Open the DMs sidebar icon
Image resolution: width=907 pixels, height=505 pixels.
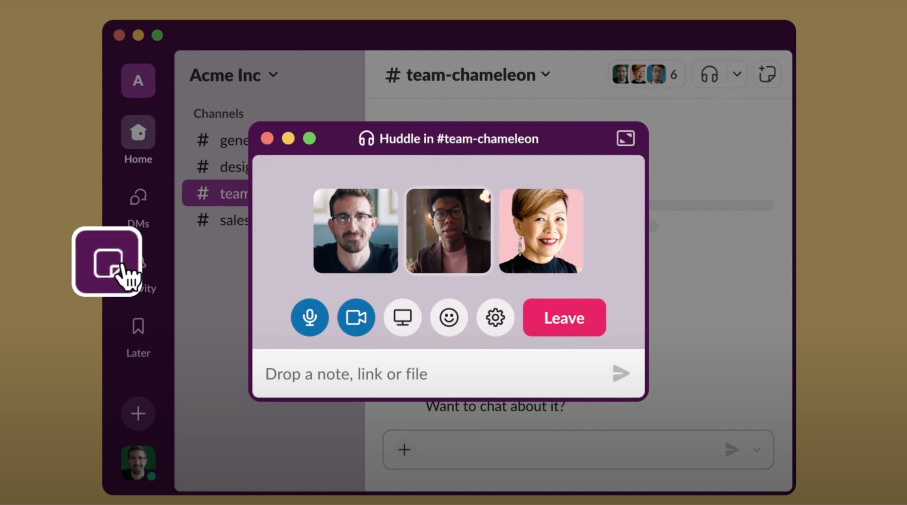[x=138, y=197]
